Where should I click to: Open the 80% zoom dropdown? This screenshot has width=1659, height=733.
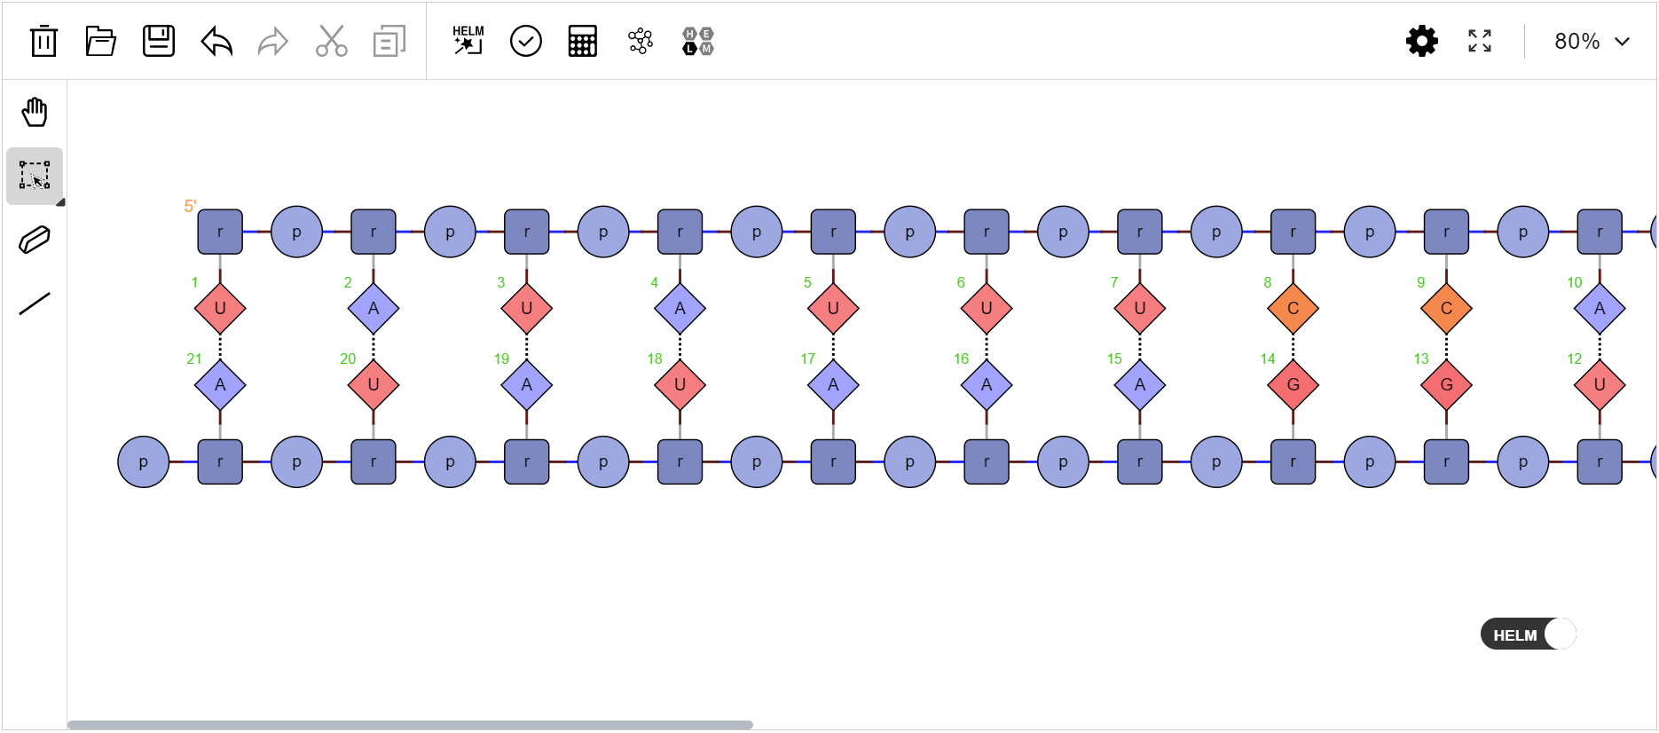tap(1592, 41)
